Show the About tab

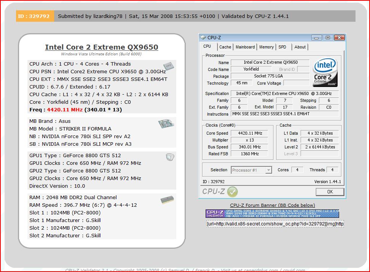pos(300,47)
